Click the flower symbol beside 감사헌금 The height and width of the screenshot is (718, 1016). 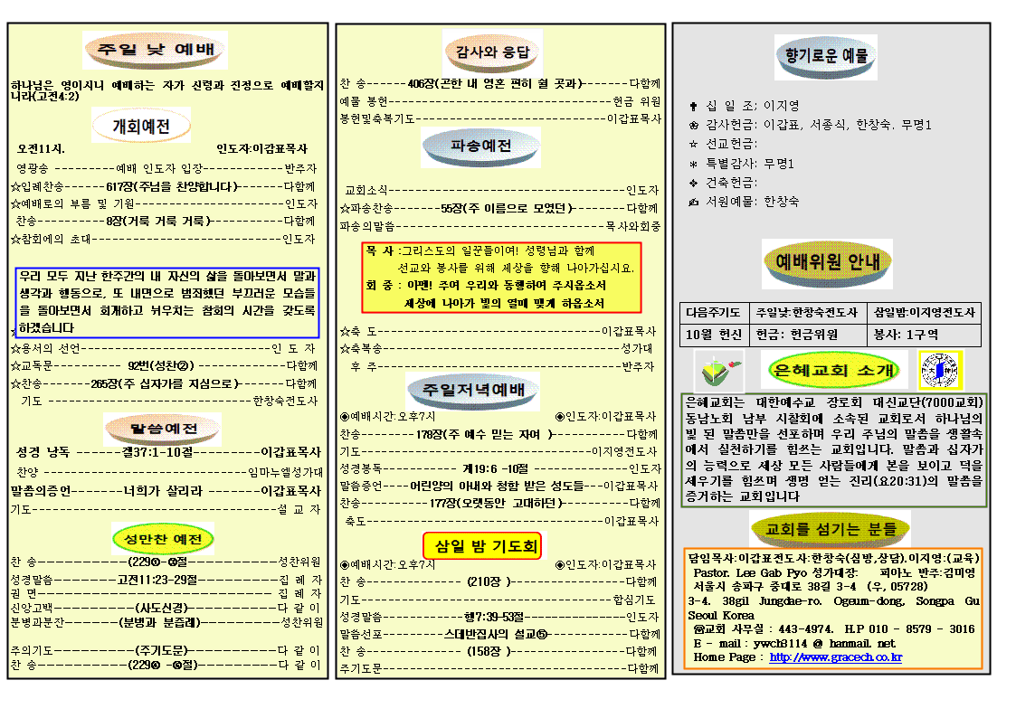pyautogui.click(x=693, y=125)
